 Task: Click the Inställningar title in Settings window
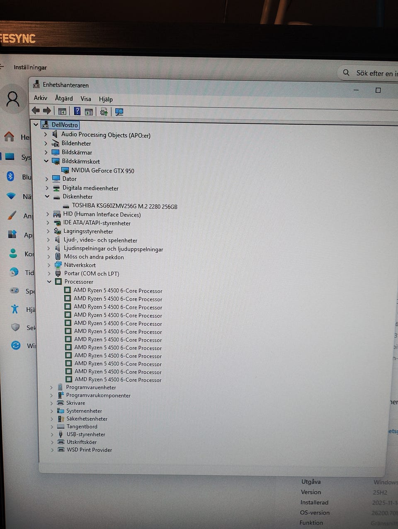point(30,67)
